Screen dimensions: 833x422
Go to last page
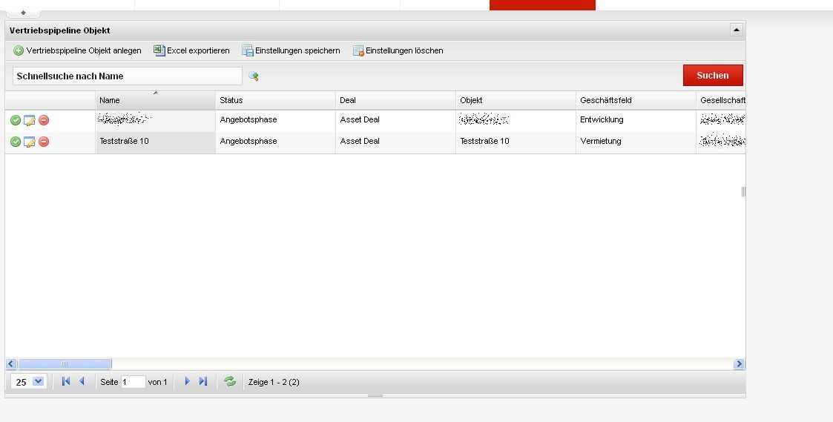point(203,381)
